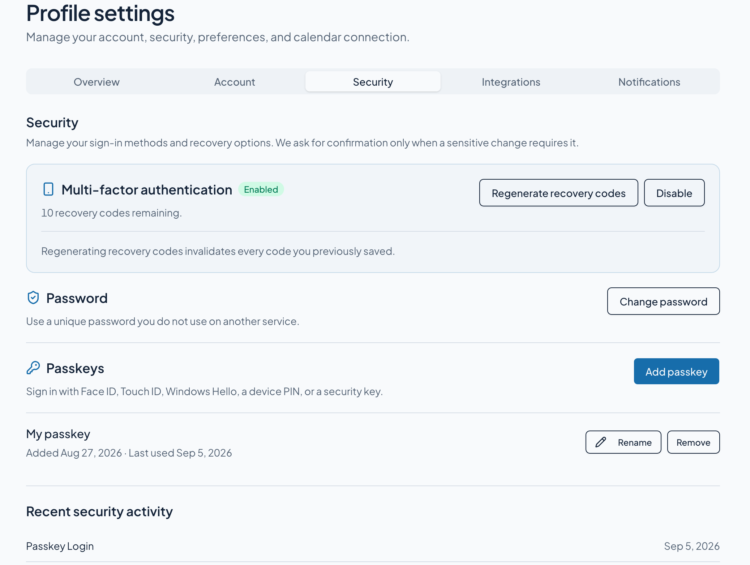Click the shield icon next to Password
Screen dimensions: 750x565
click(x=33, y=298)
